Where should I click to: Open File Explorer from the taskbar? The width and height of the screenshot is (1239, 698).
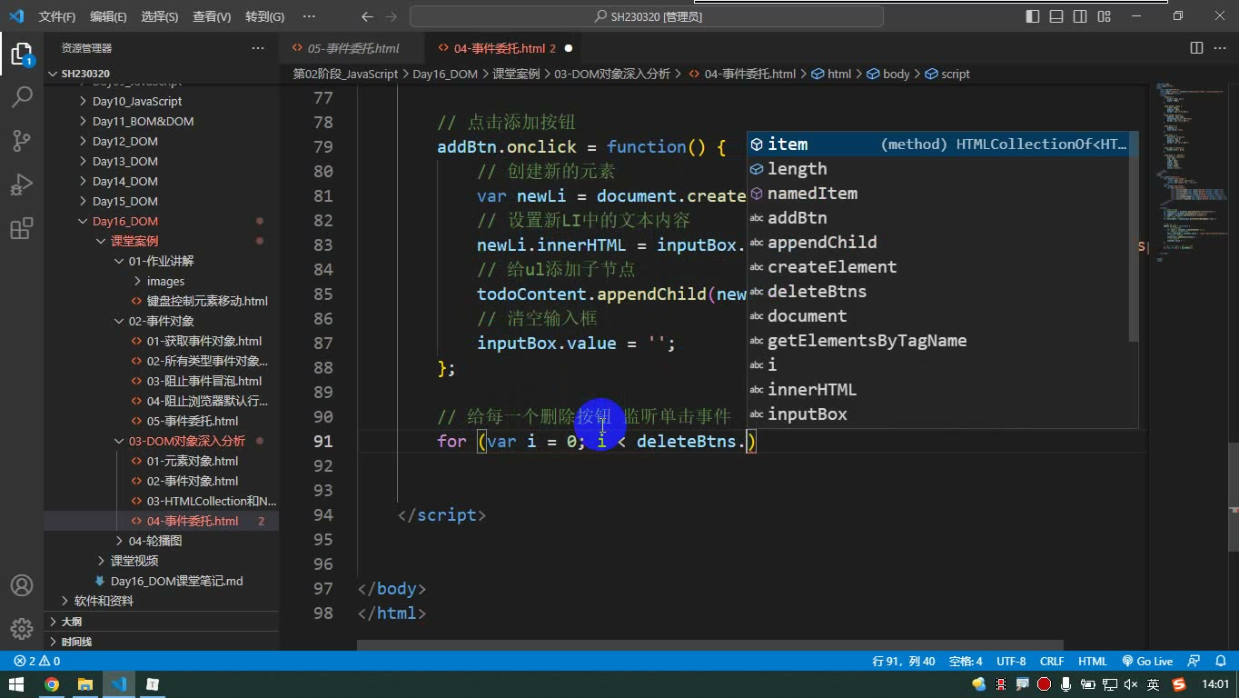tap(85, 684)
